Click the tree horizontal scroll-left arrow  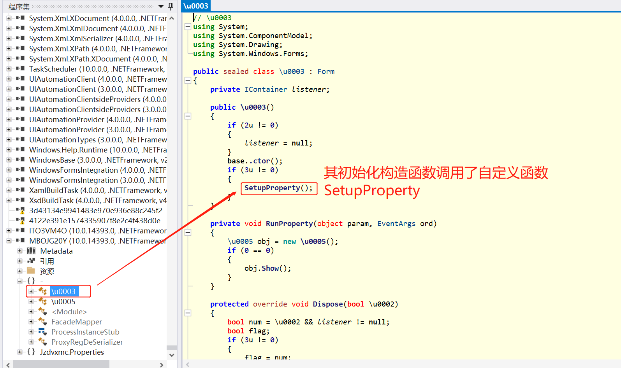pos(8,365)
